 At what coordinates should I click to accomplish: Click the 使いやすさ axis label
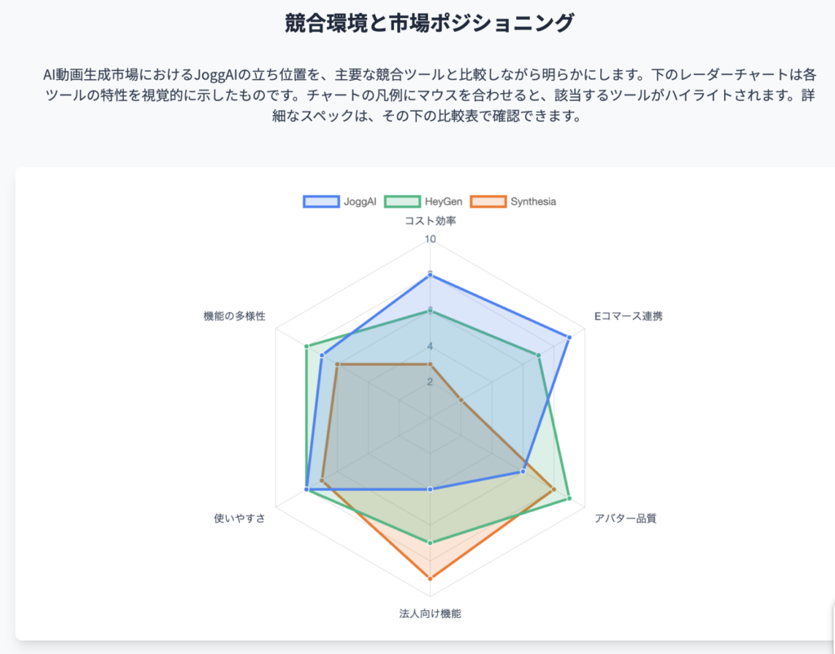240,519
